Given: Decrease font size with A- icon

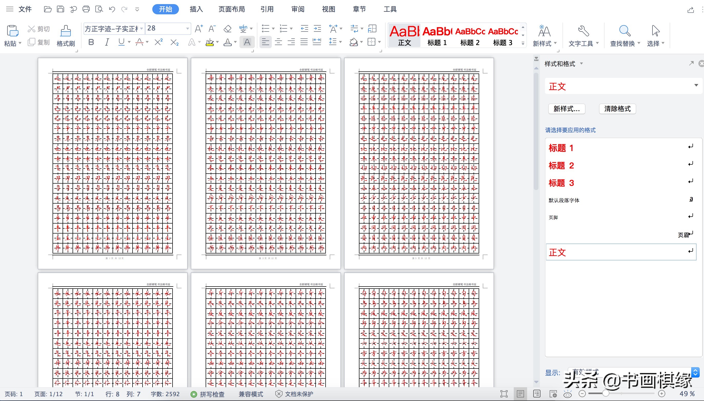Looking at the screenshot, I should tap(212, 28).
